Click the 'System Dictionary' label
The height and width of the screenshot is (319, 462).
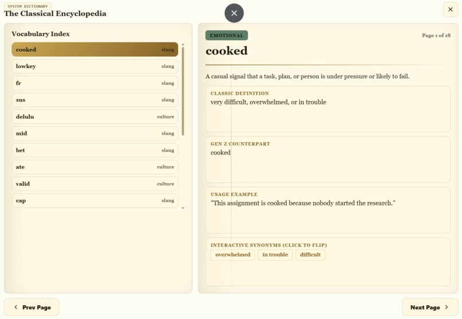[28, 6]
